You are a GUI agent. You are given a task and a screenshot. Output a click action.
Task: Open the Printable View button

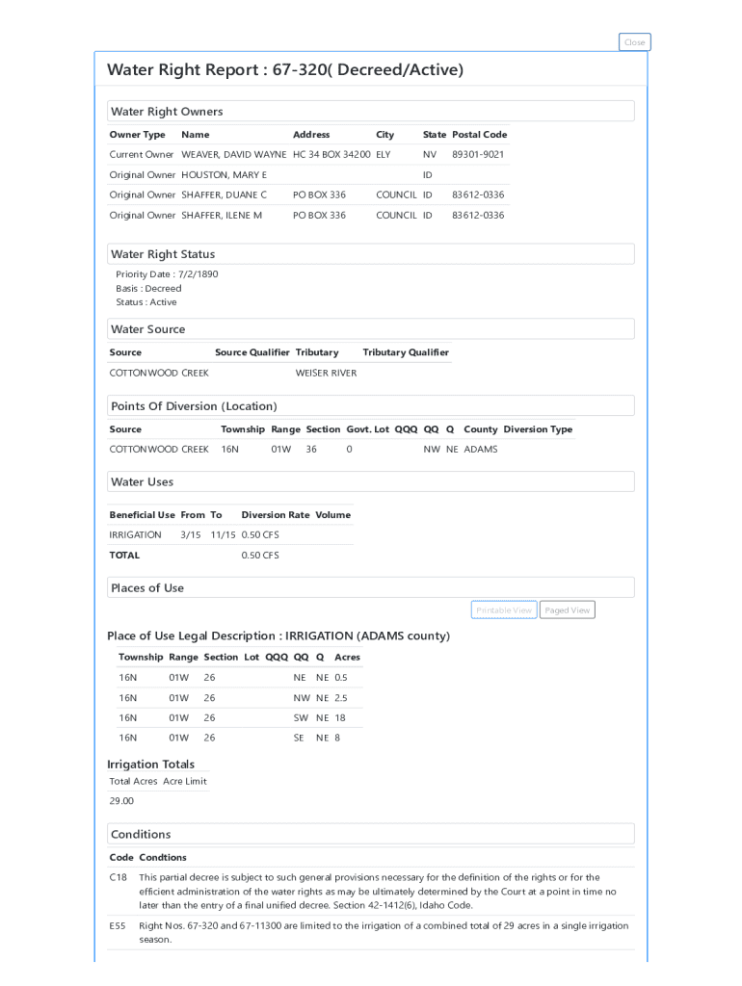504,610
